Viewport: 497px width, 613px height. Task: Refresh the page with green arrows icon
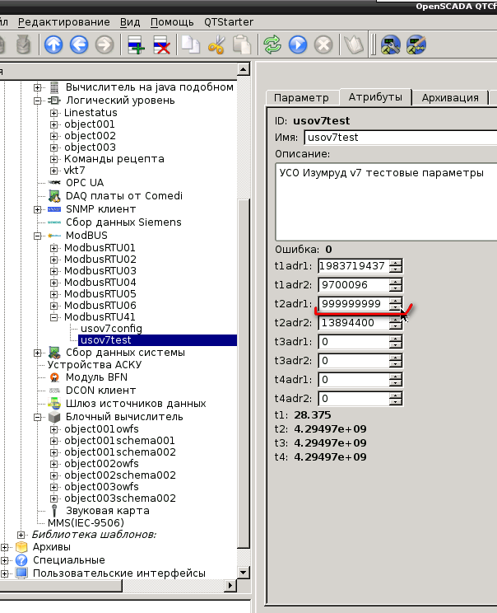point(272,45)
